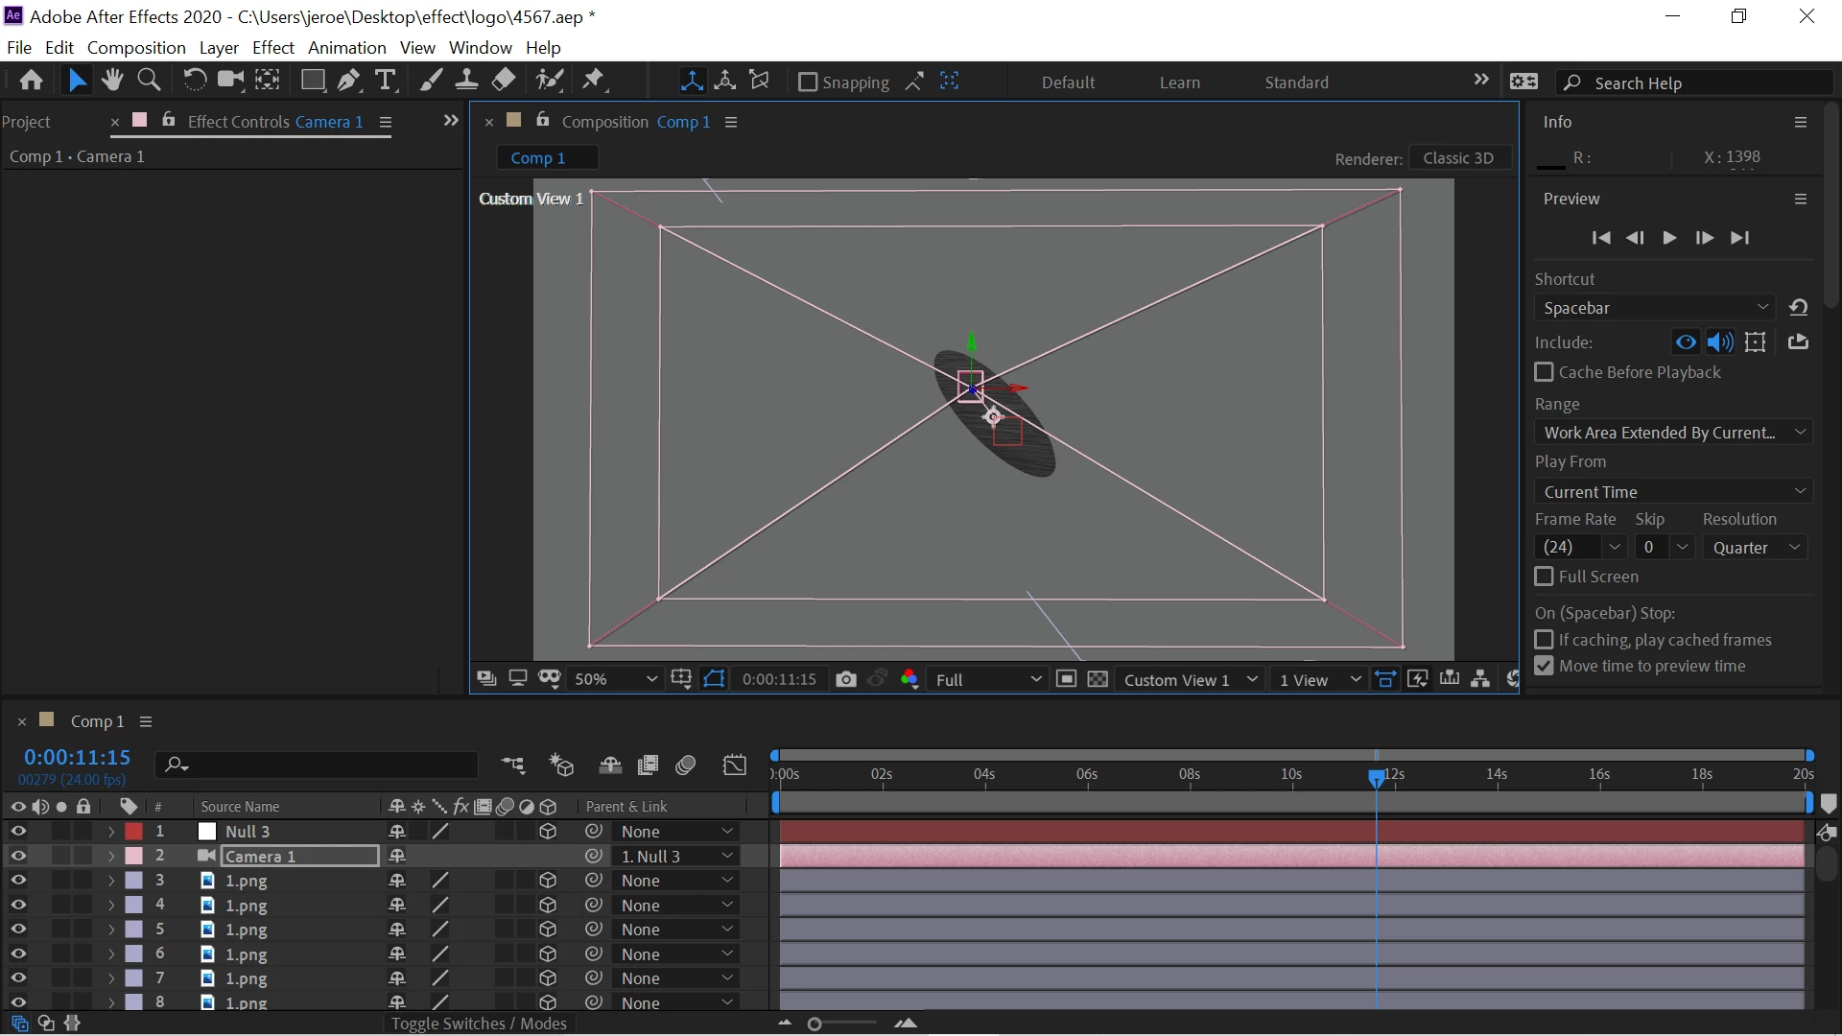Select the Zoom magnifier tool
The image size is (1842, 1036).
coord(149,81)
